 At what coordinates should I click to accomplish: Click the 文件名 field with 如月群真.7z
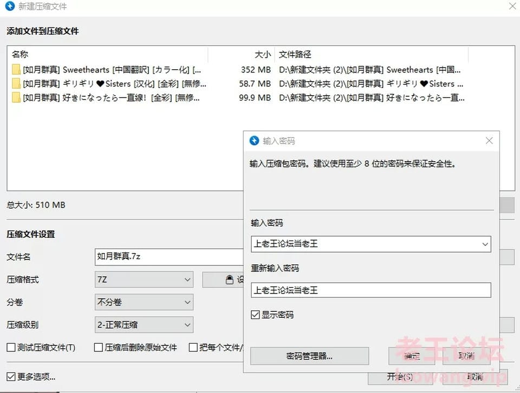pyautogui.click(x=169, y=257)
